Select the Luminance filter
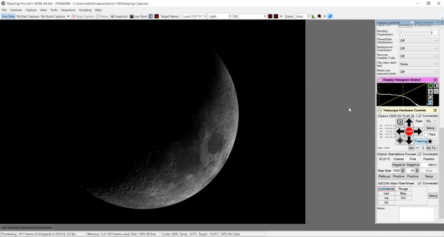444x237 pixels. click(386, 189)
